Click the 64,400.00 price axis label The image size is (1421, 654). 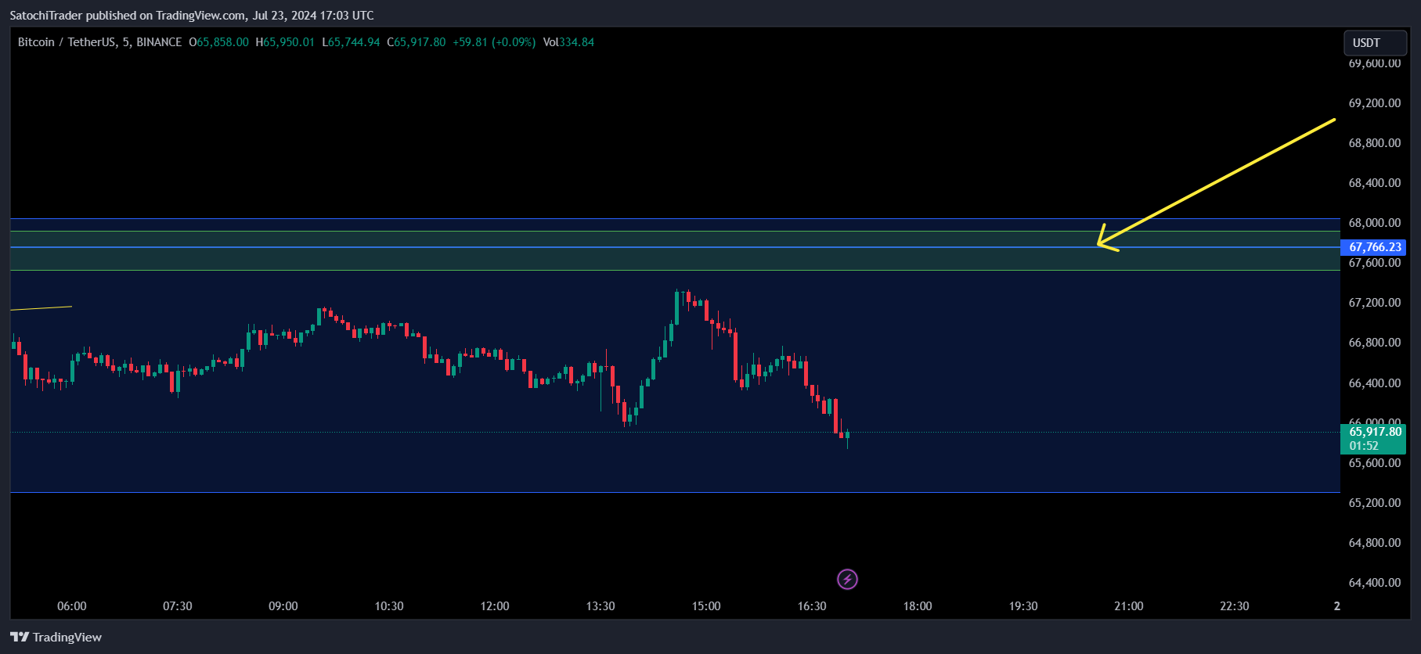click(x=1374, y=583)
